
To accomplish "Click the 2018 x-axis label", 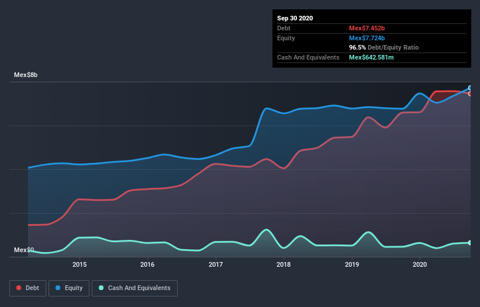I will [x=284, y=264].
